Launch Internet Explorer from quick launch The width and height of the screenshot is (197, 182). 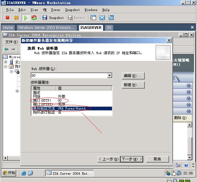click(x=24, y=173)
